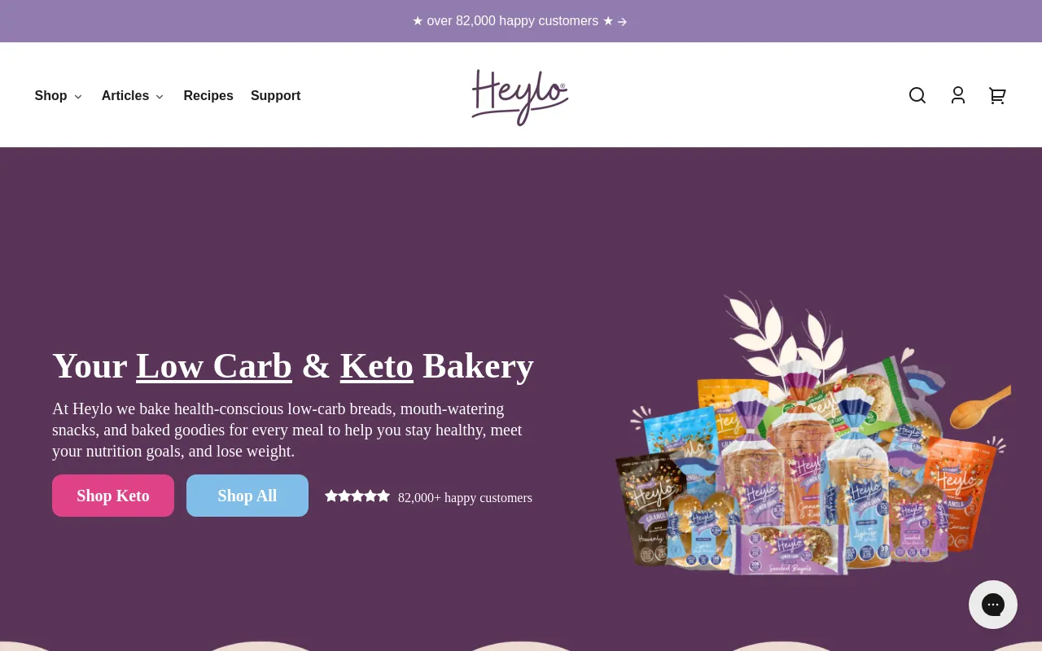Open the Support page

point(275,95)
